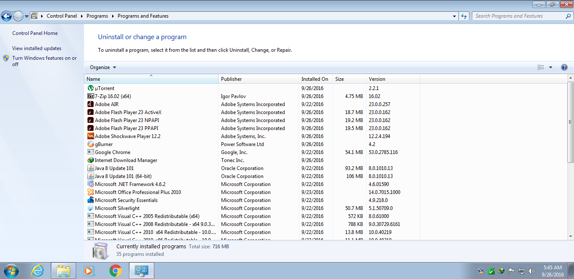The image size is (574, 279).
Task: Click the search magnifier icon
Action: click(x=568, y=16)
